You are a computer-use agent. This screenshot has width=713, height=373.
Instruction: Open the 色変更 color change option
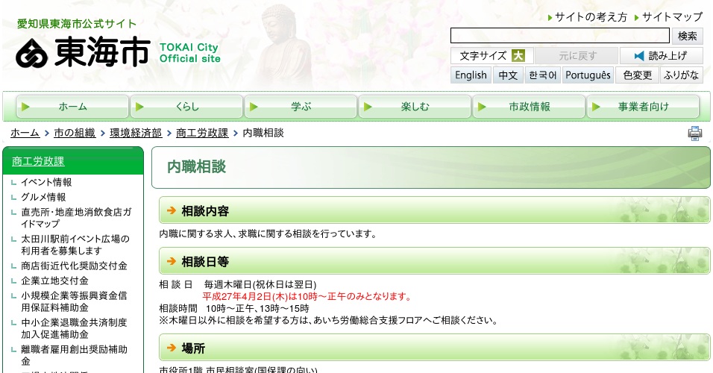pyautogui.click(x=637, y=75)
